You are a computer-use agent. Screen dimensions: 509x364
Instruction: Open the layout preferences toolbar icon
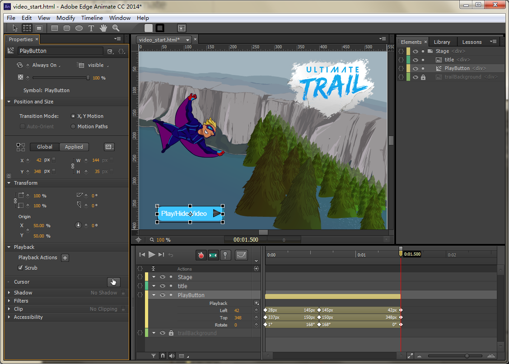point(182,28)
